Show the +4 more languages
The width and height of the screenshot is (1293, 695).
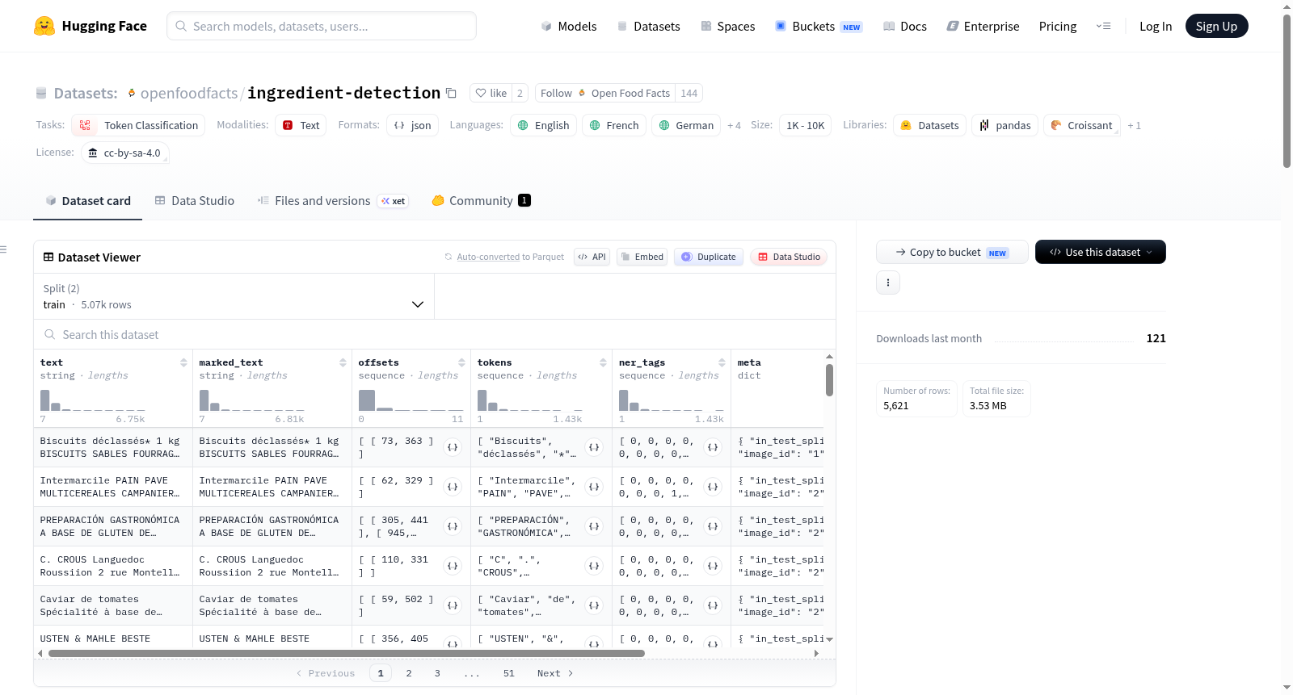[734, 125]
